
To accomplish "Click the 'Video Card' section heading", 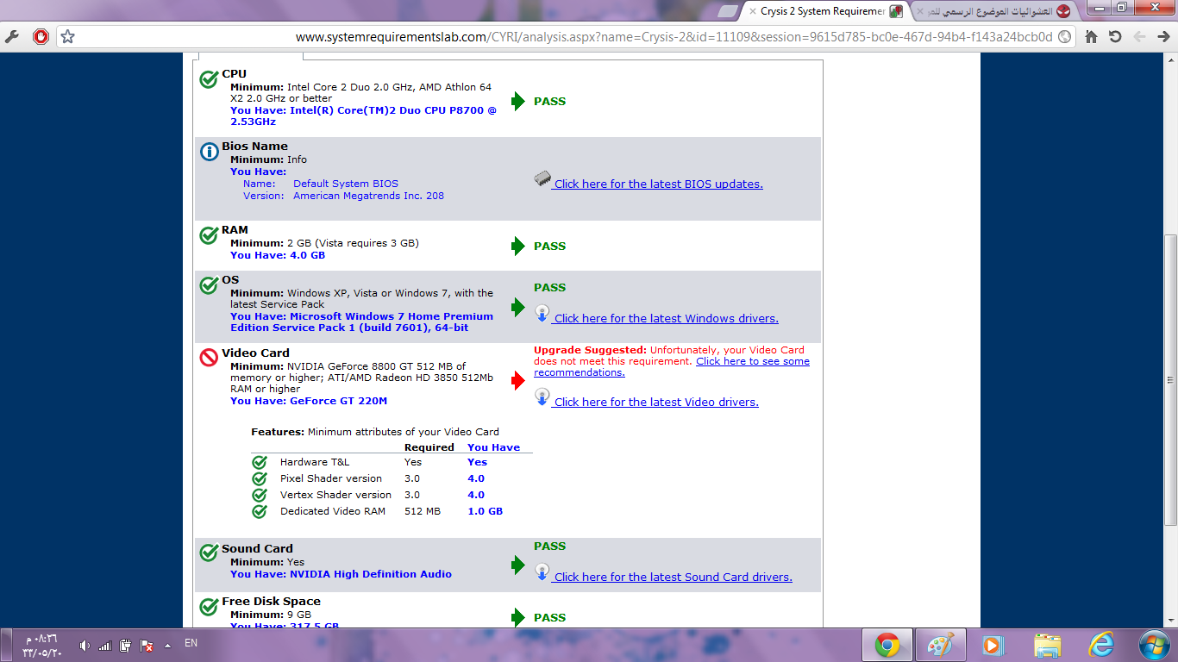I will [x=255, y=353].
